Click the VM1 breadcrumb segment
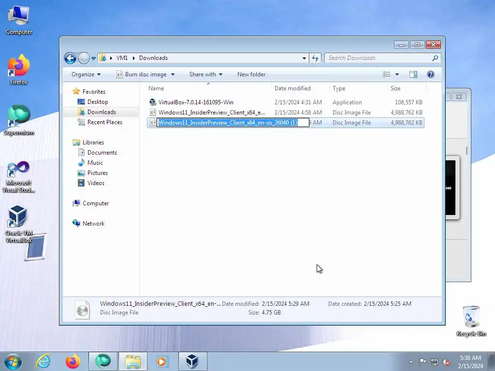Screen dimensions: 495x371 pos(122,58)
